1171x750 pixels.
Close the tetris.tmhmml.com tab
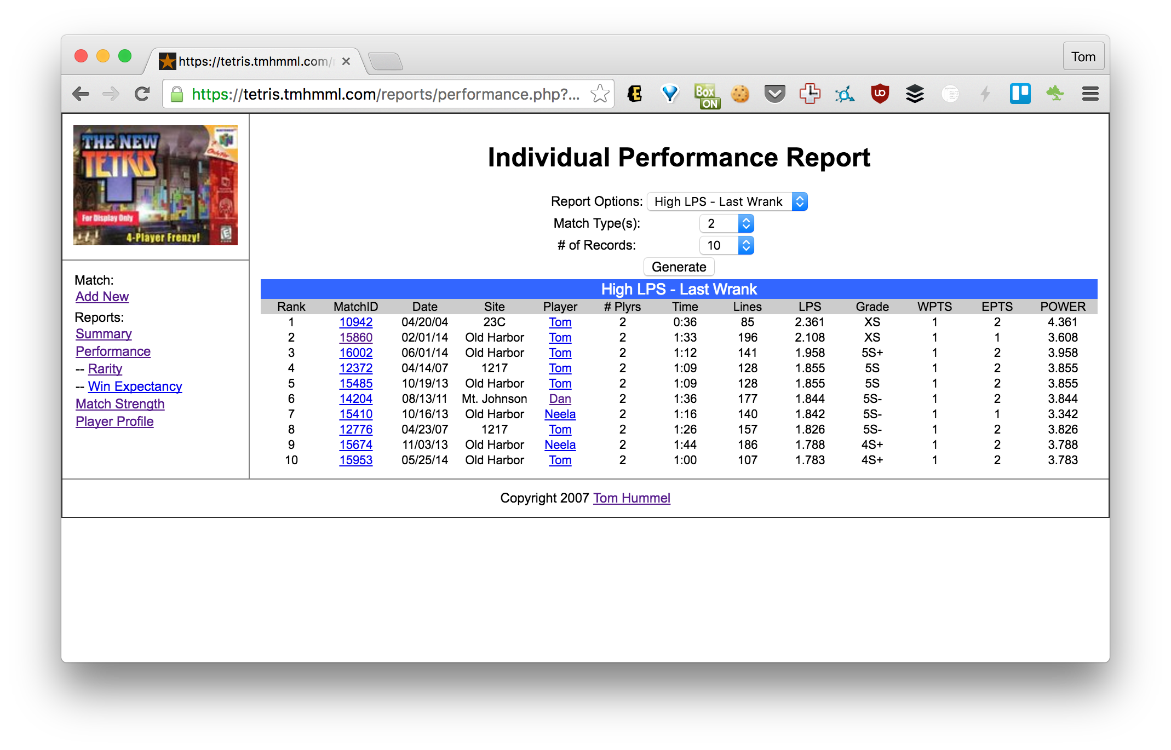coord(346,61)
